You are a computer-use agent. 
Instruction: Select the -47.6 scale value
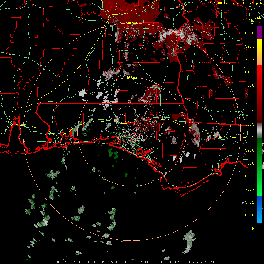click(x=248, y=163)
